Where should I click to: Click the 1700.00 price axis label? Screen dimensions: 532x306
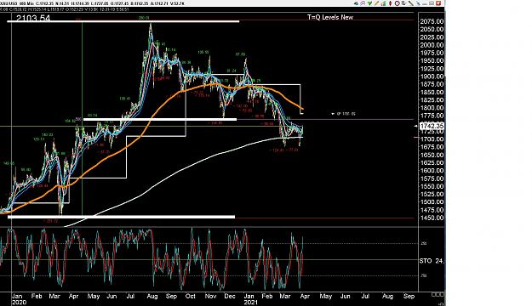click(x=432, y=139)
